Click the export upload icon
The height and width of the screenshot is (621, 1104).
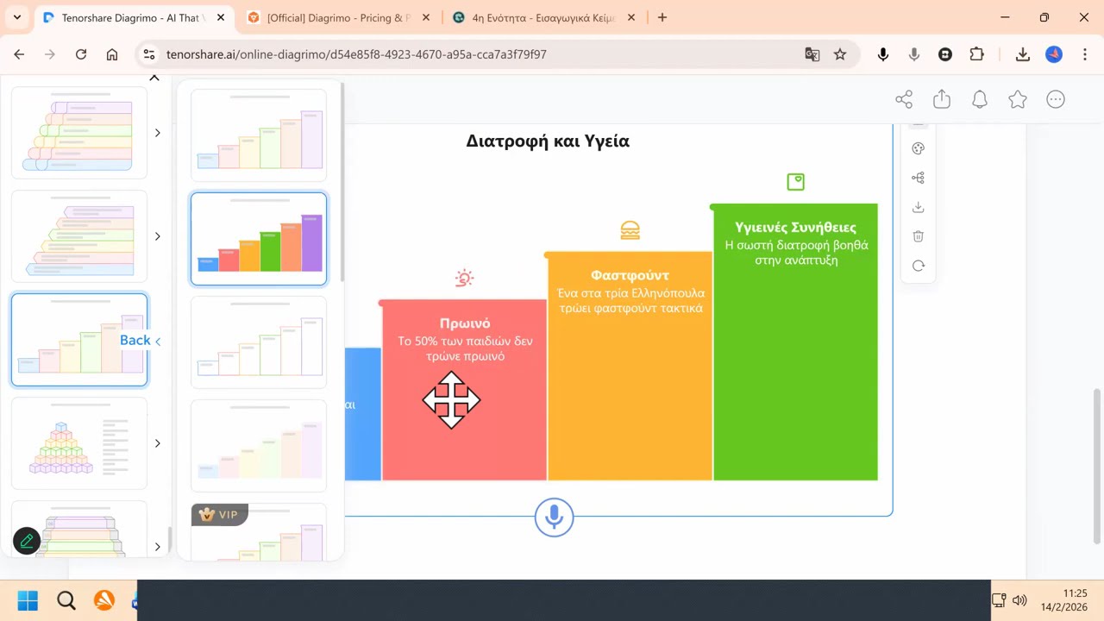coord(942,99)
